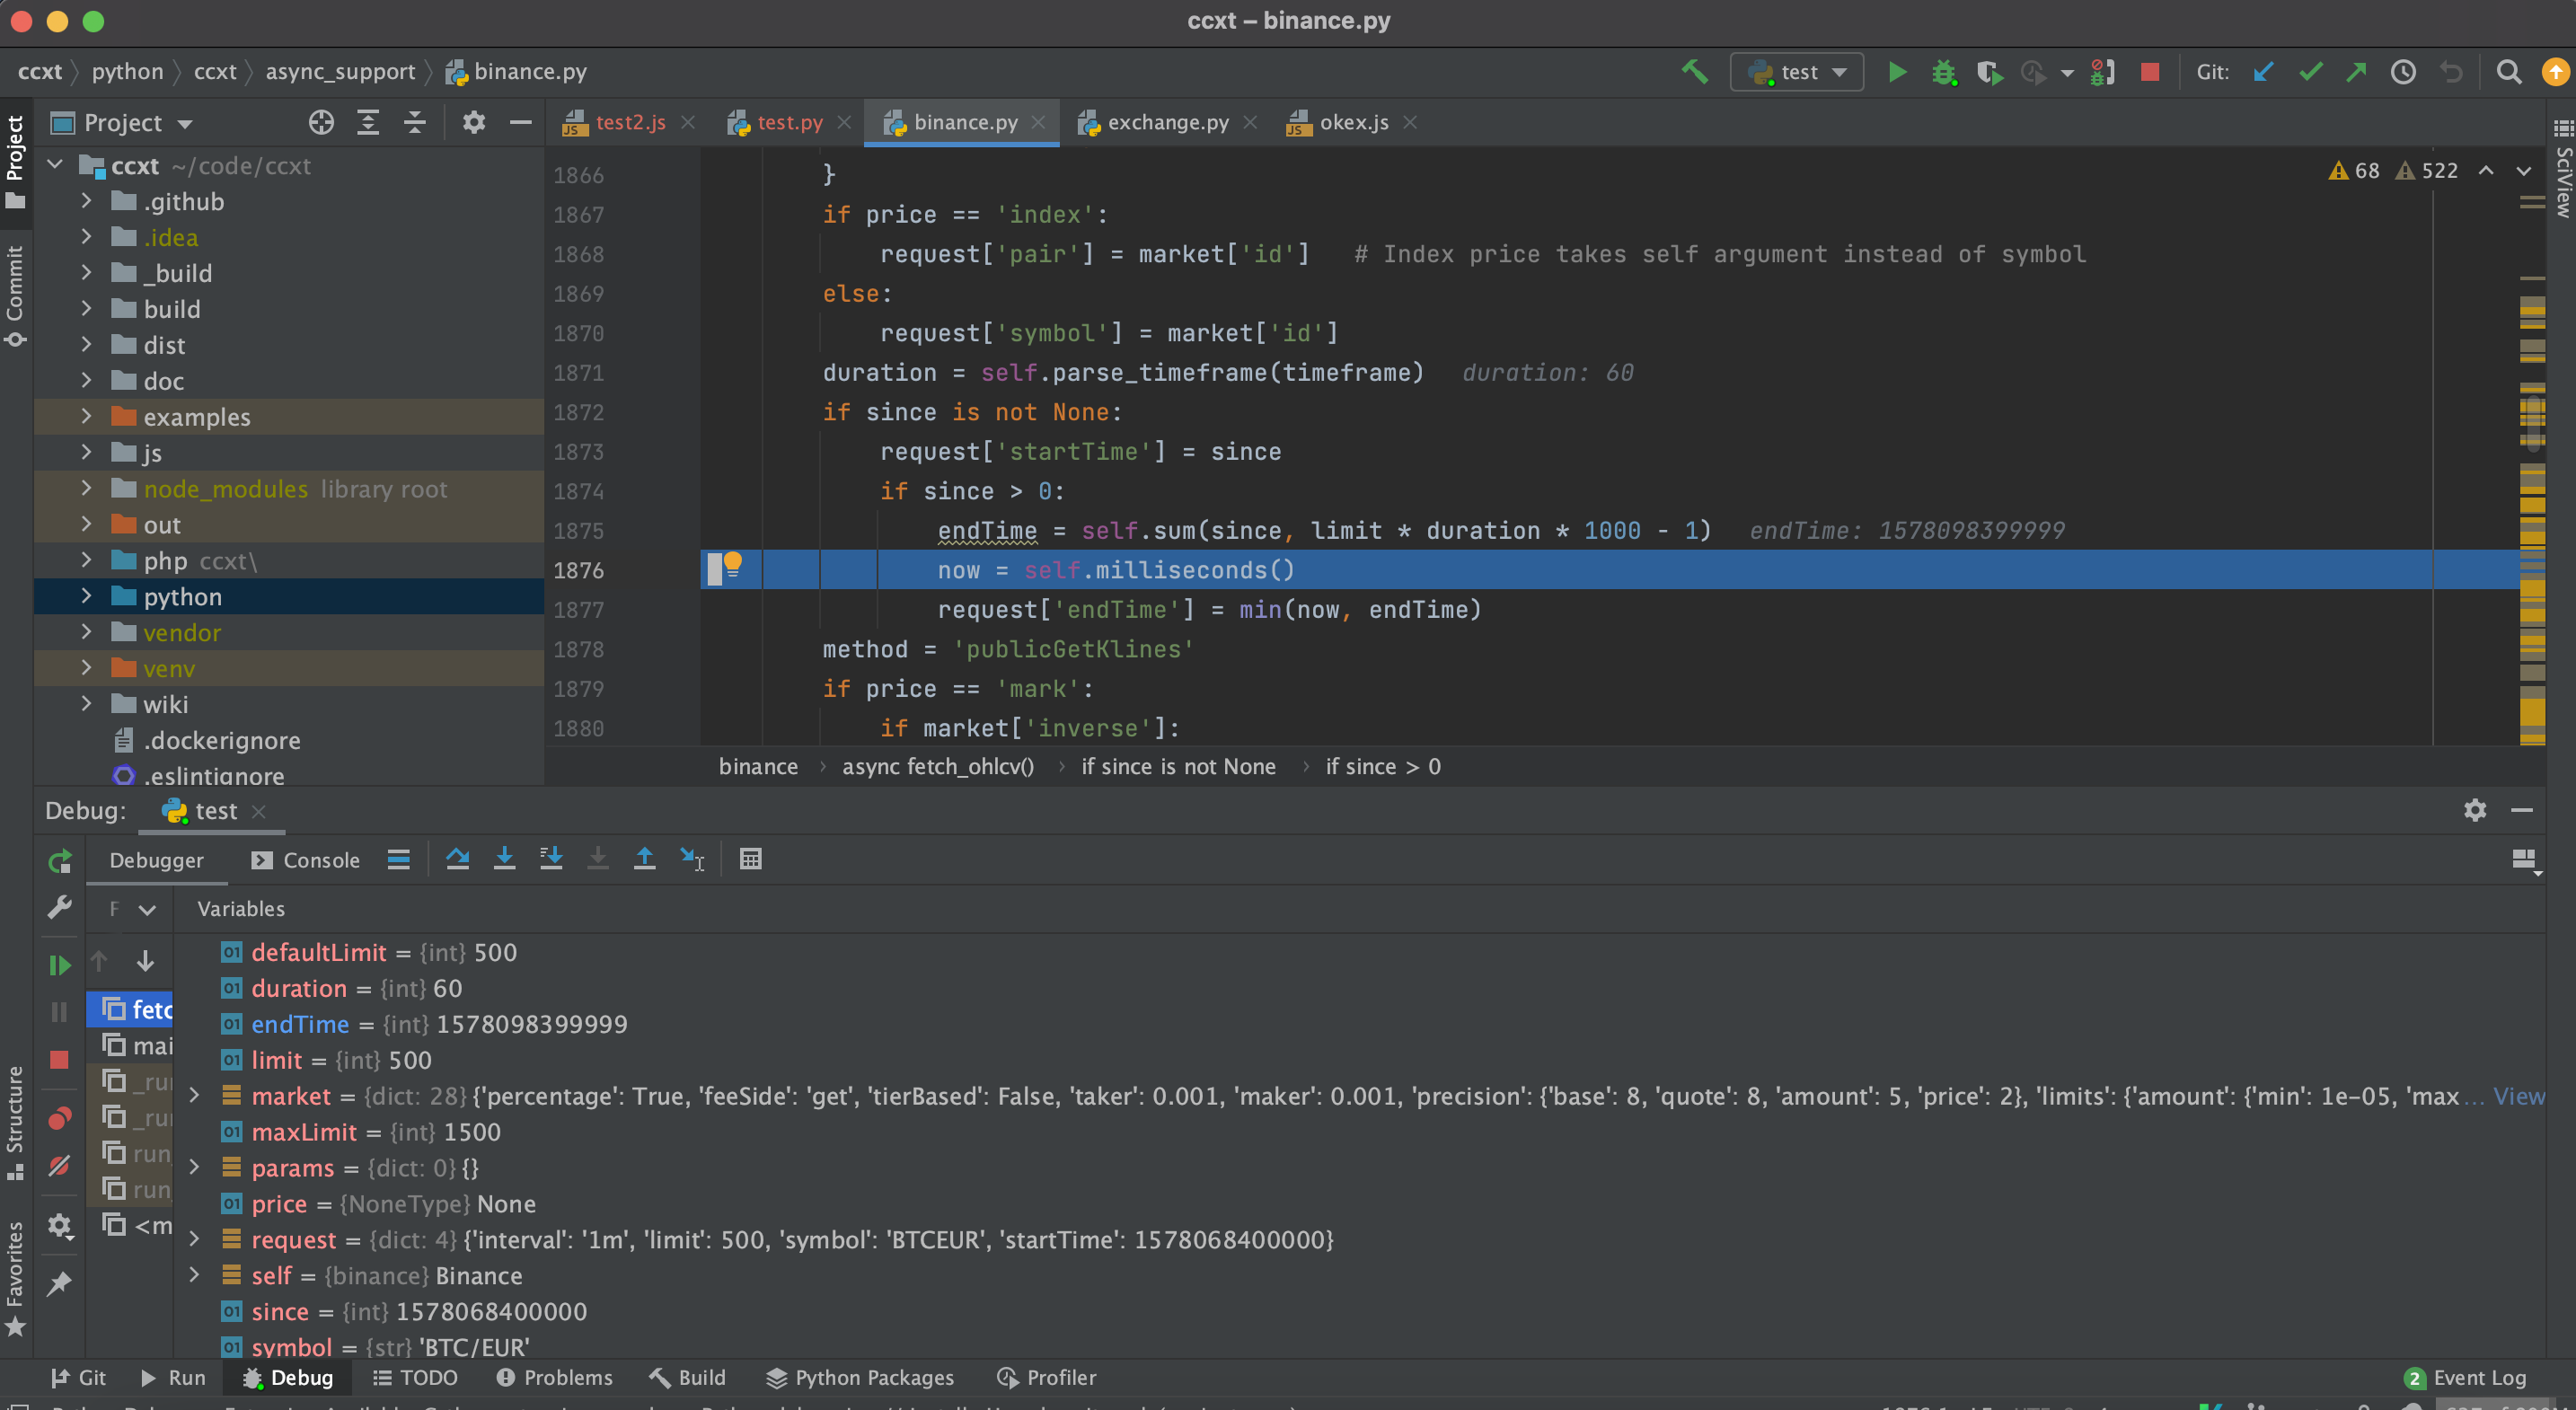
Task: Click the View link for market variable
Action: click(2518, 1096)
